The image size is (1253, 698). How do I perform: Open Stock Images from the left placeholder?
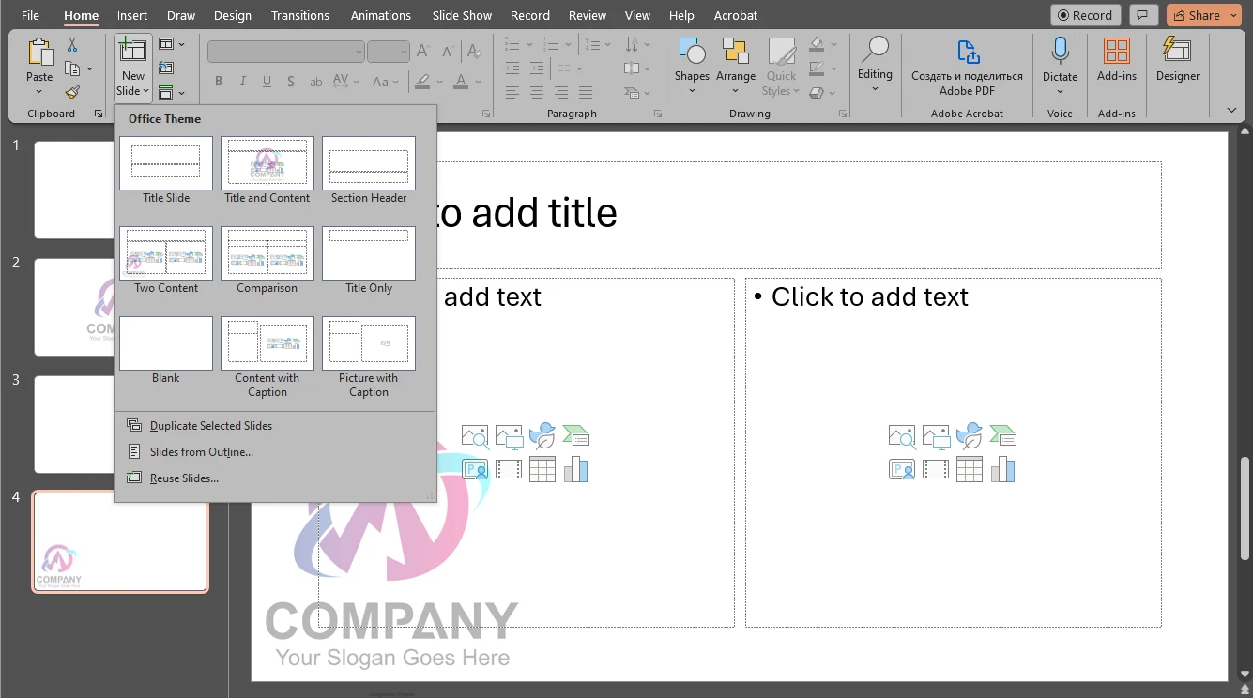pyautogui.click(x=474, y=435)
